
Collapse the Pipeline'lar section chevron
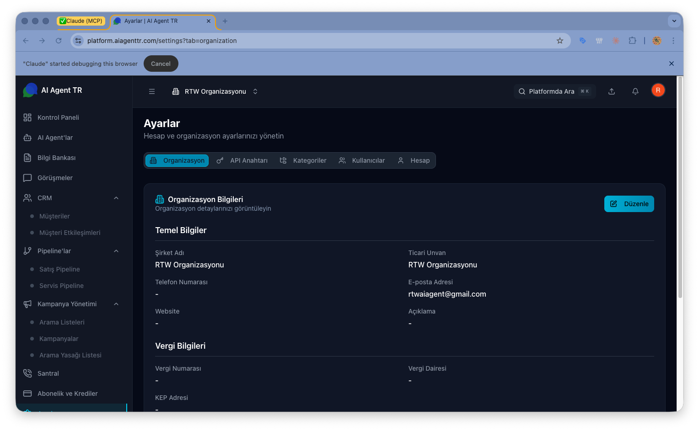(x=116, y=251)
